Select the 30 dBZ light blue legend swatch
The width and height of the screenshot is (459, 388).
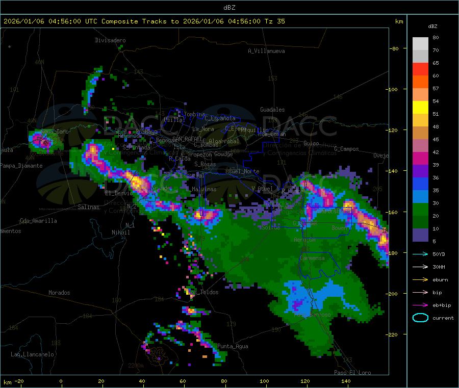click(420, 197)
